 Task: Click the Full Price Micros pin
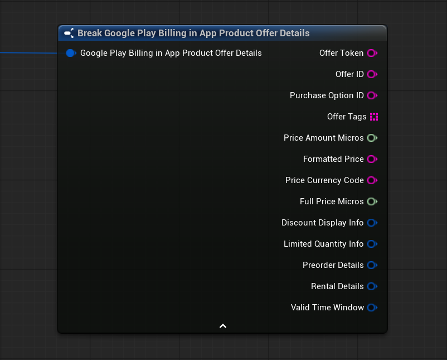[372, 201]
